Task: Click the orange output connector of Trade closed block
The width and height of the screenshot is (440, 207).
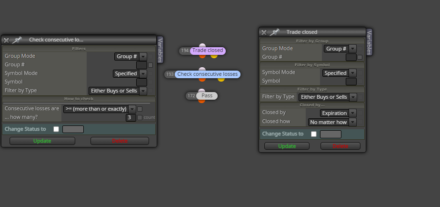Action: (x=202, y=56)
